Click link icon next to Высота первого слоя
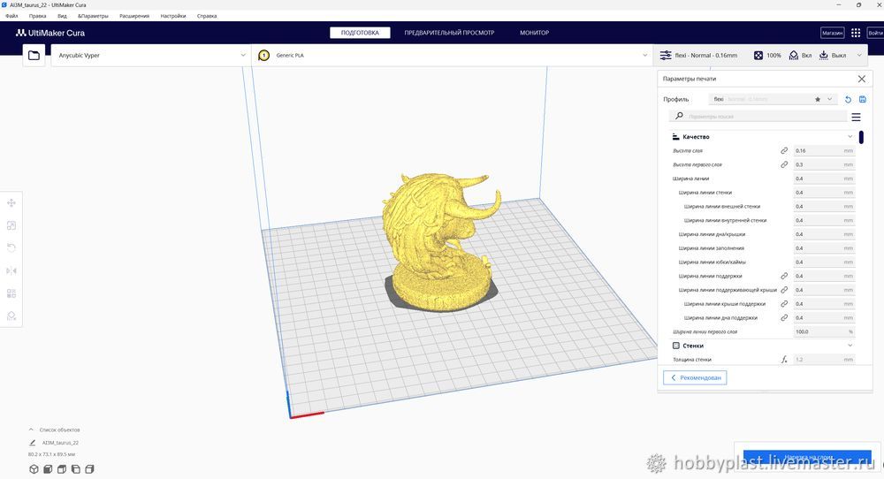This screenshot has width=884, height=479. (x=784, y=164)
